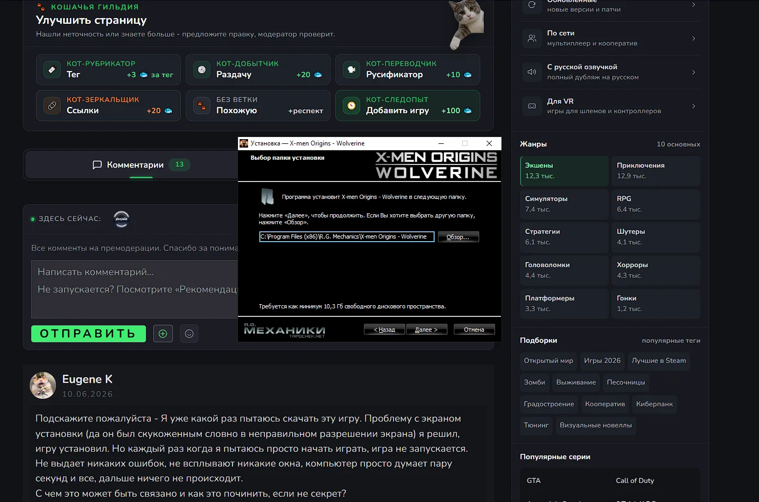The image size is (759, 502).
Task: Click the speaker icon for русской озвучкой
Action: pos(532,72)
